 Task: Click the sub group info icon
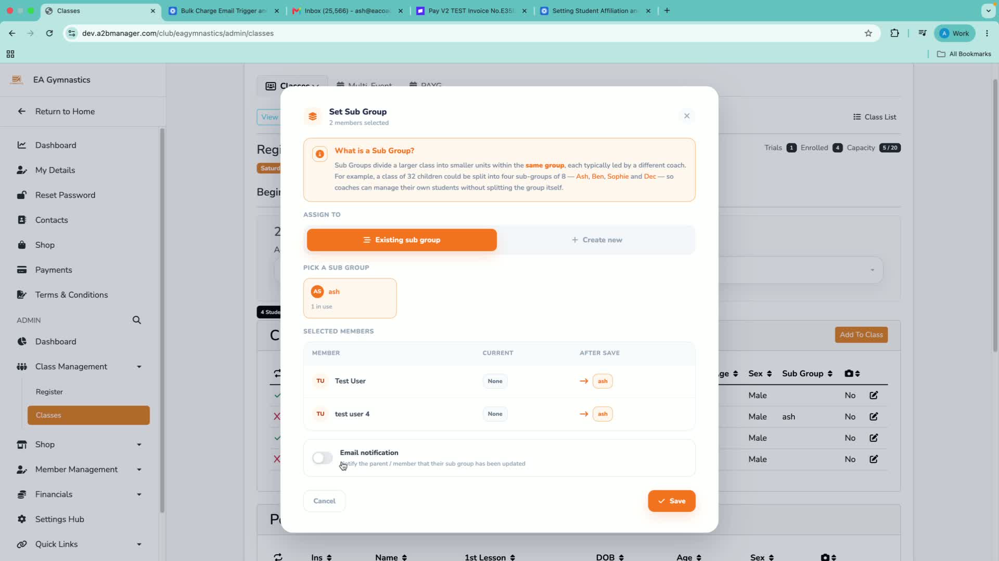319,154
